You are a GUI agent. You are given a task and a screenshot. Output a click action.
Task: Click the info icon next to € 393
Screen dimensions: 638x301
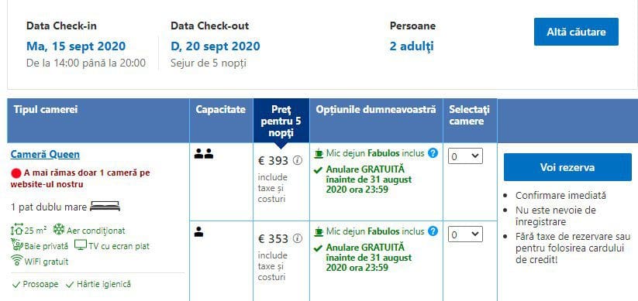pos(298,160)
